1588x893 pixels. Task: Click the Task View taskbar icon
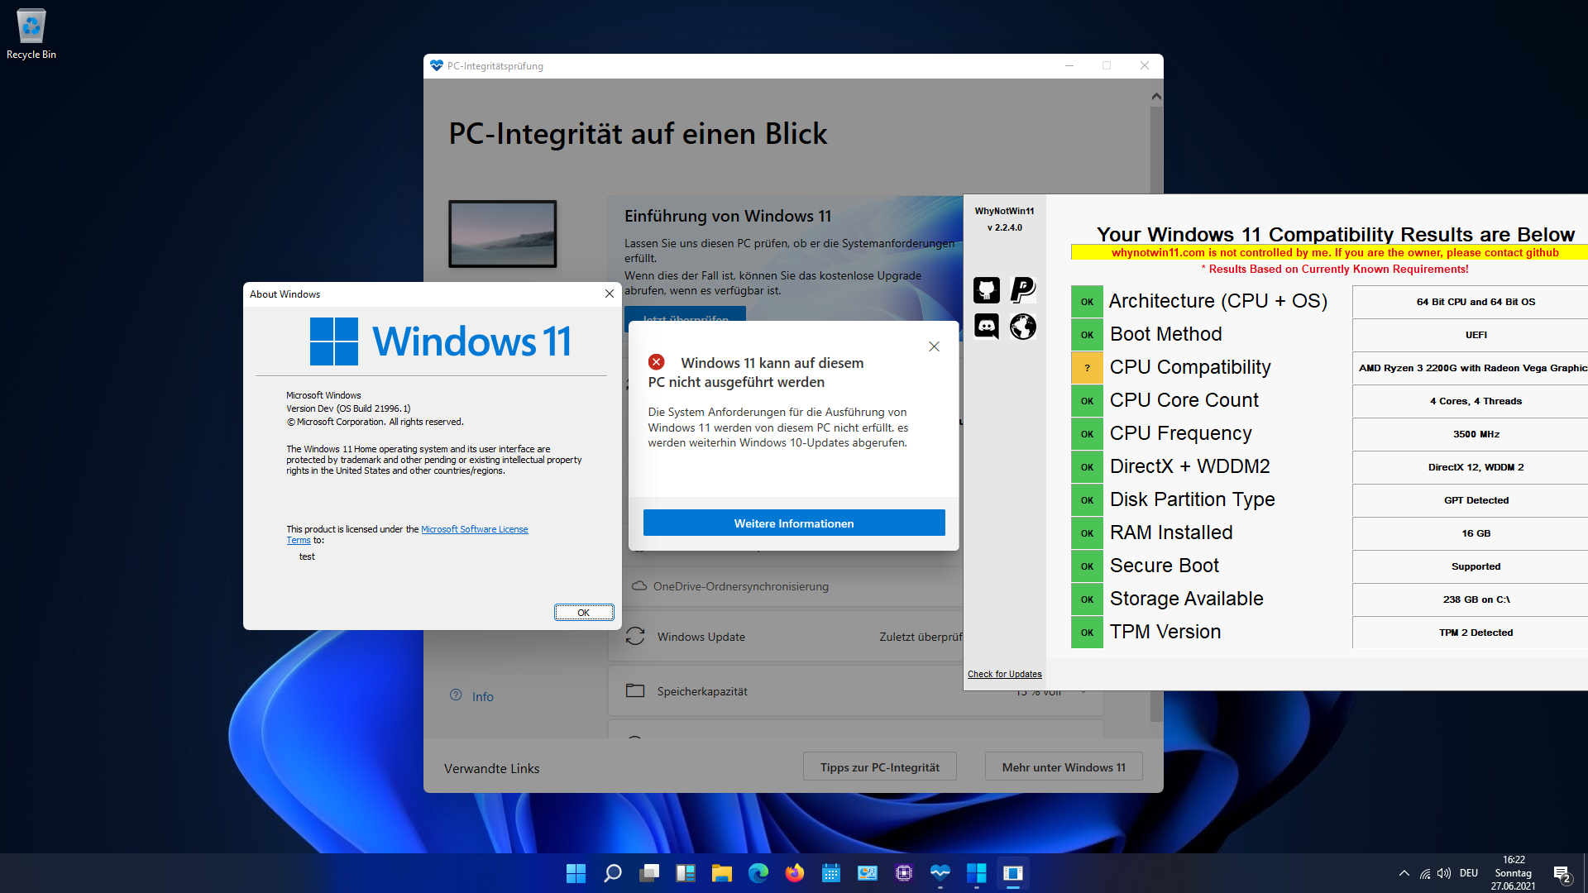tap(649, 873)
